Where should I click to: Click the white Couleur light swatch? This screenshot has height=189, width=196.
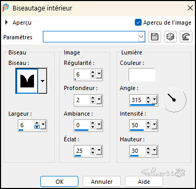[x=142, y=75]
